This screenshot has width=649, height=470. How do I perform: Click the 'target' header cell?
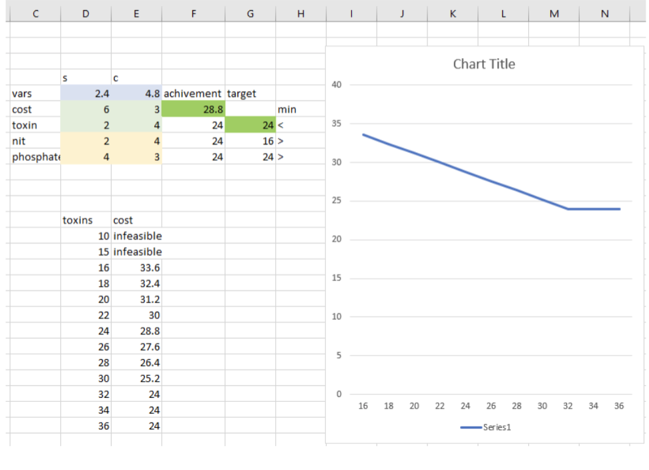click(x=250, y=93)
